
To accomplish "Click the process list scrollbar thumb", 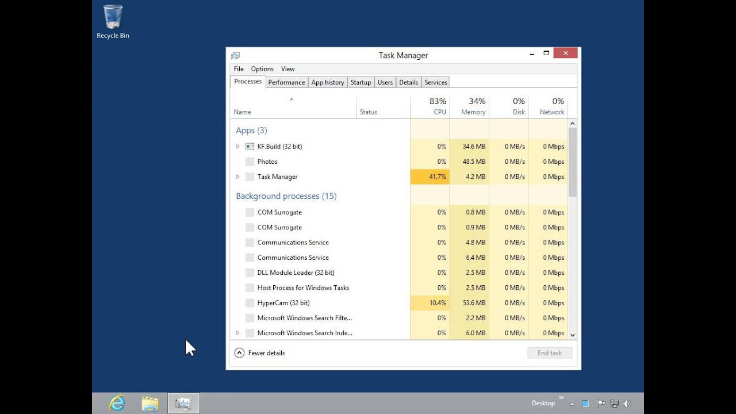I will pyautogui.click(x=572, y=162).
